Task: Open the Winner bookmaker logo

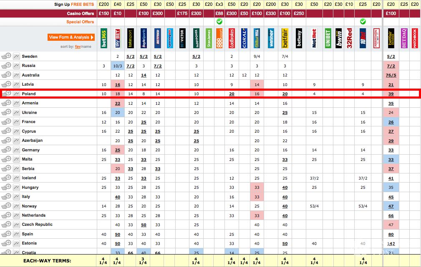Action: [x=271, y=38]
